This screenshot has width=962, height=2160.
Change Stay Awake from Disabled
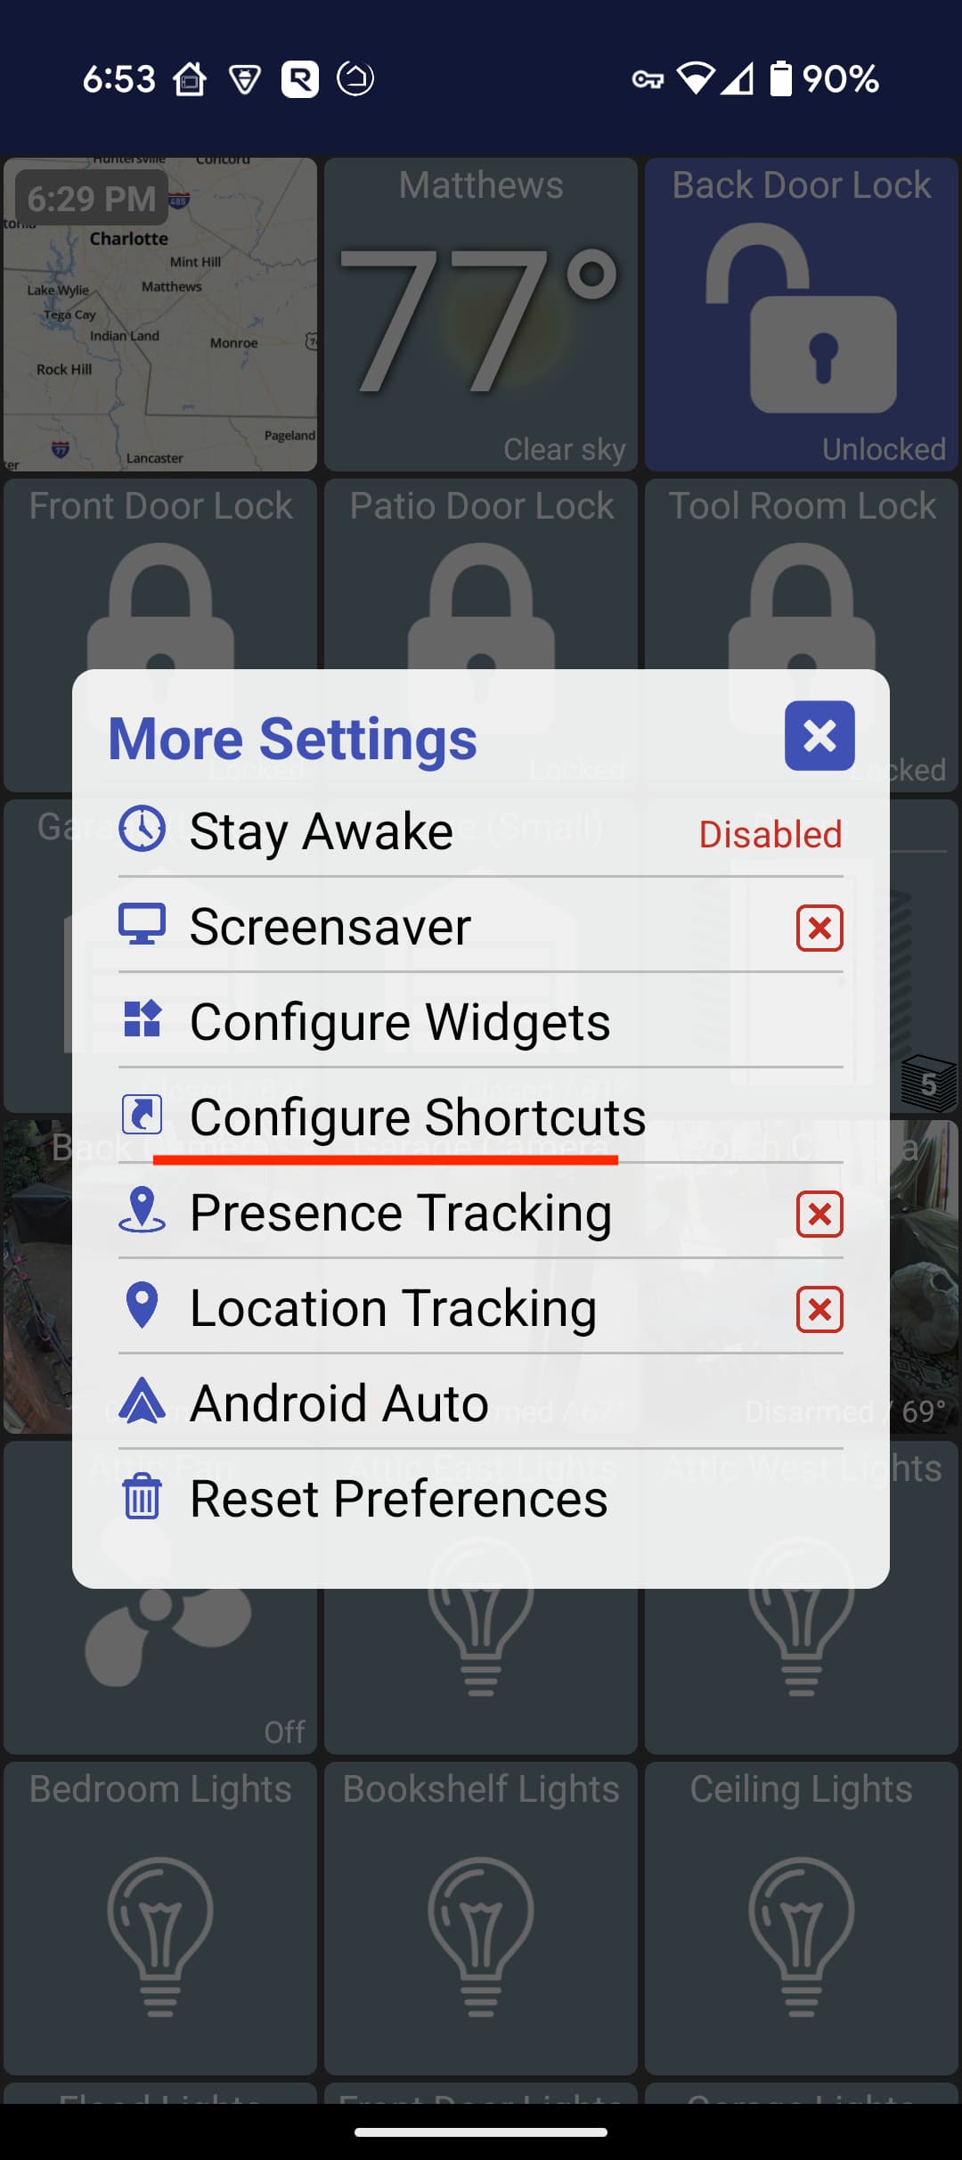770,835
